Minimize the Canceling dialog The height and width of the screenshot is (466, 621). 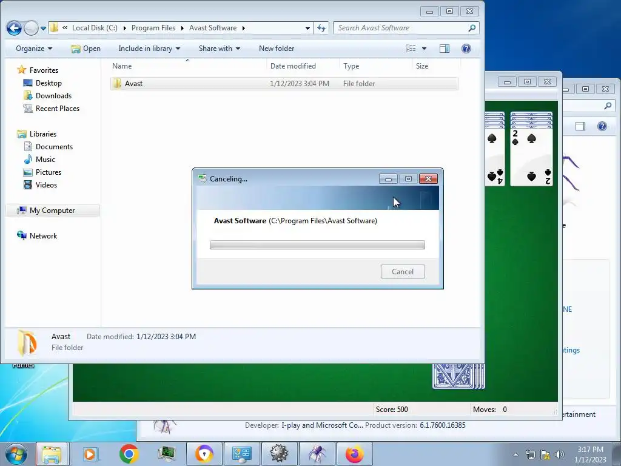(388, 179)
